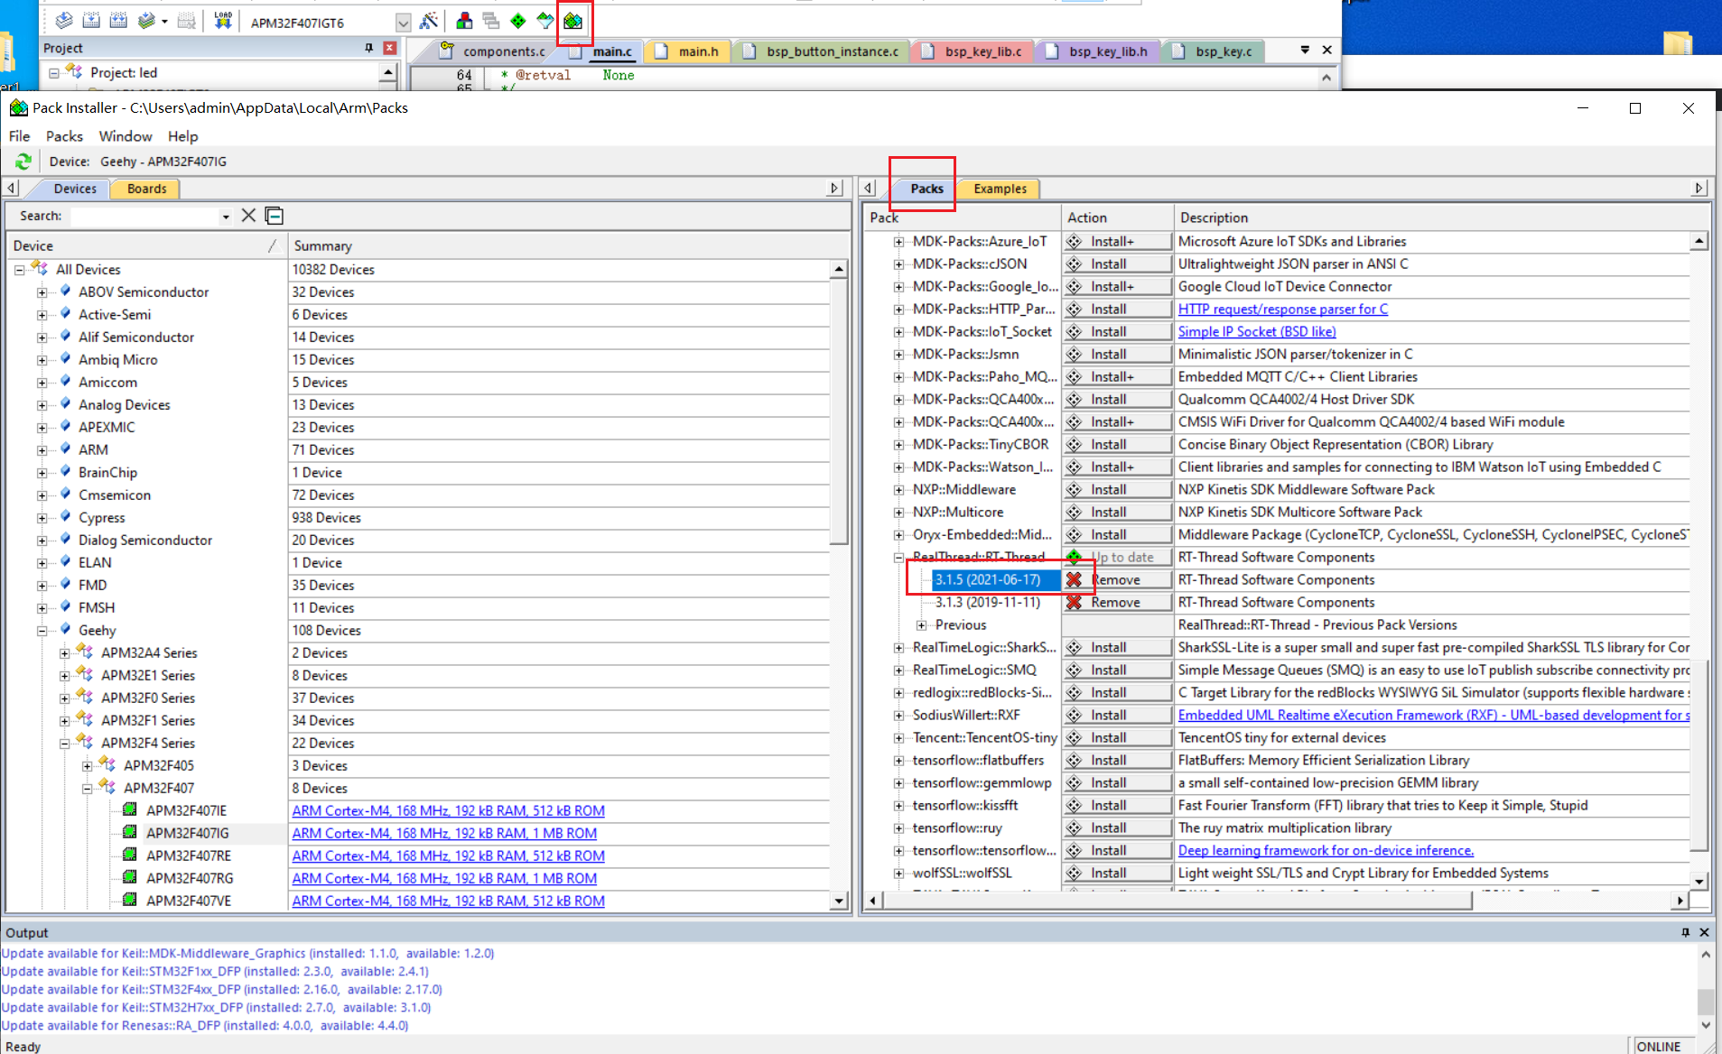Click the collapse-all icon next to search
This screenshot has width=1722, height=1054.
click(275, 216)
